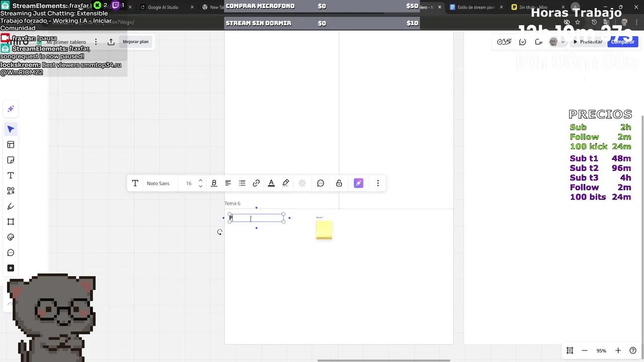Click the rotate handle near text box
This screenshot has height=362, width=644.
pos(220,232)
